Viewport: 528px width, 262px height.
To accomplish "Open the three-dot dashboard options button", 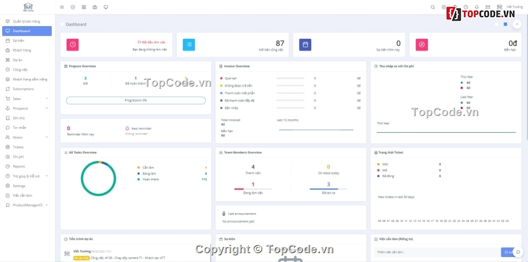I will pos(517,24).
